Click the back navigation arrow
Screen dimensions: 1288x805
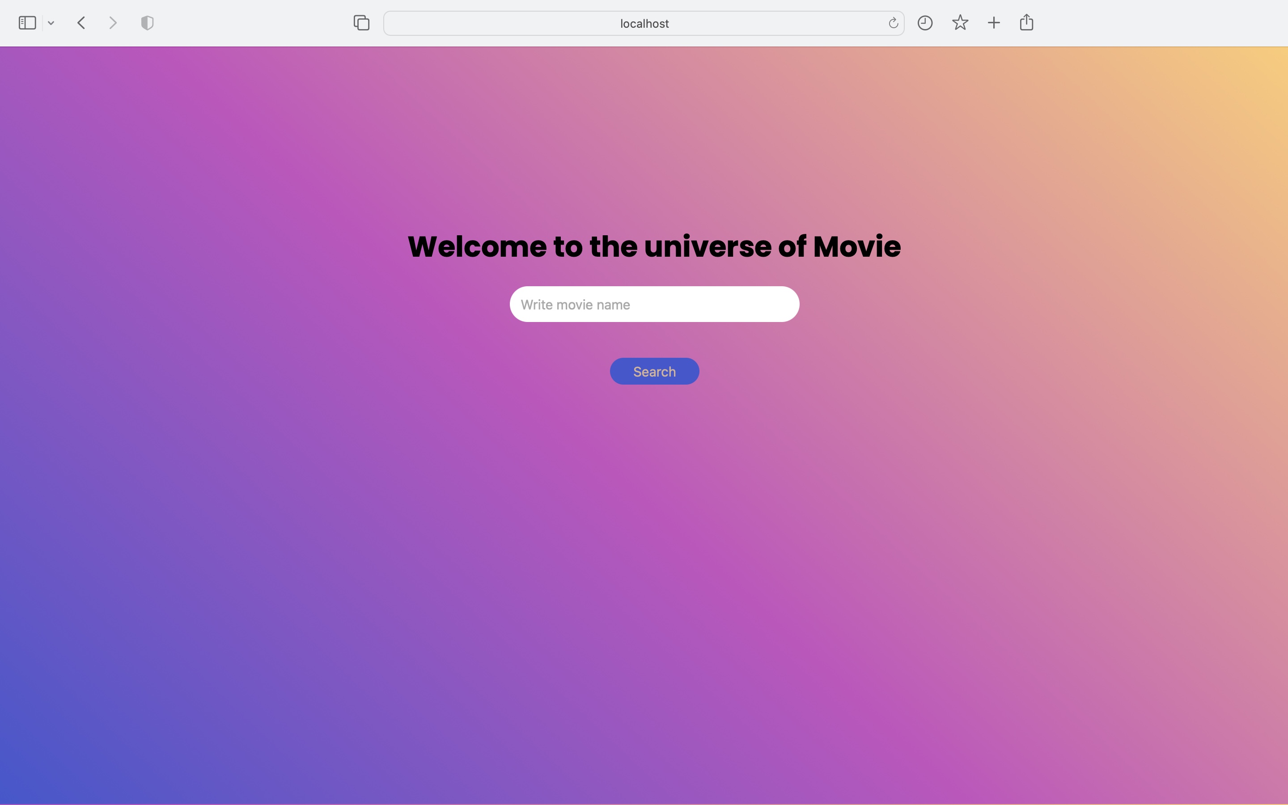point(81,22)
